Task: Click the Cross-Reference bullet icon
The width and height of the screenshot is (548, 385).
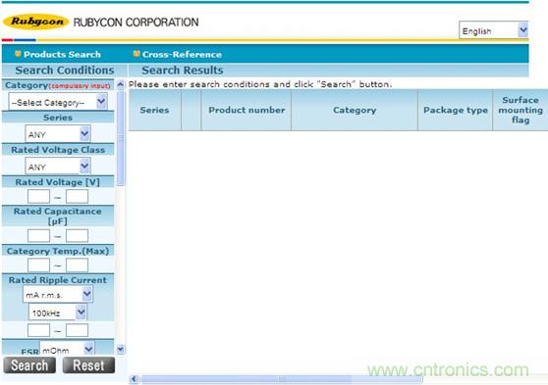Action: pos(137,53)
